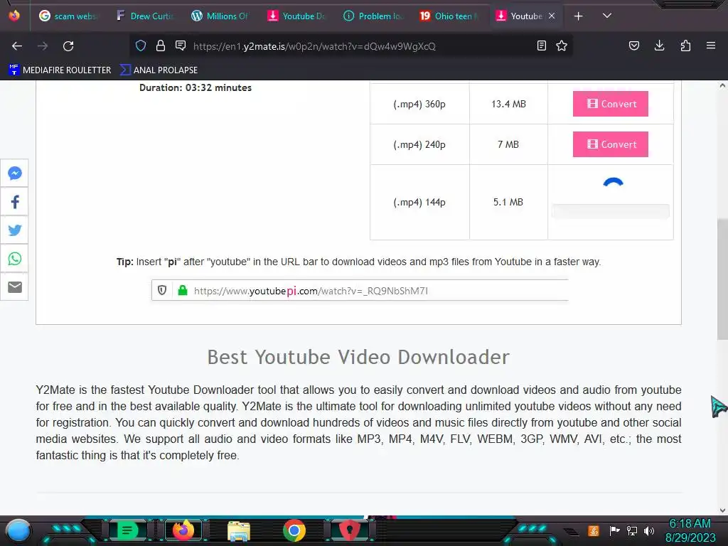
Task: Share on Facebook sidebar icon
Action: point(14,202)
